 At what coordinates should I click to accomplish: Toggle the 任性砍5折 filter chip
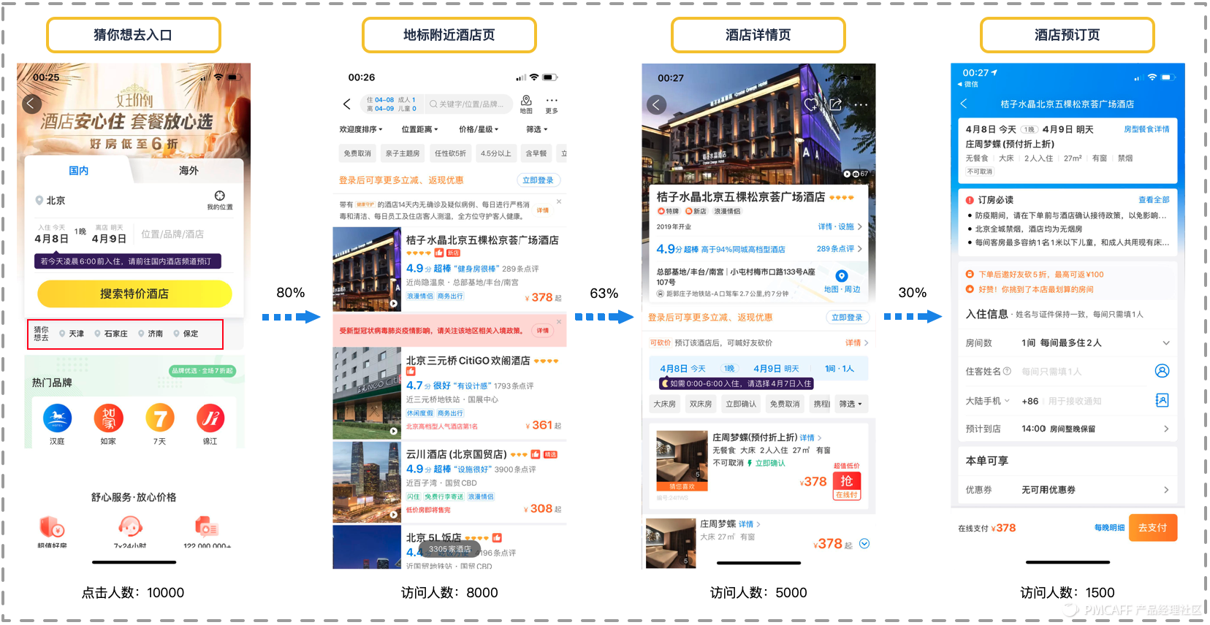tap(450, 153)
